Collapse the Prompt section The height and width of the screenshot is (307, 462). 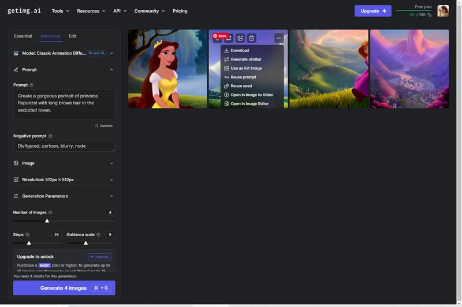pyautogui.click(x=111, y=70)
